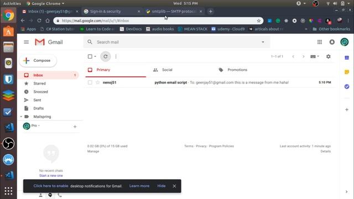
Task: Focus the Search mail field
Action: (x=176, y=42)
